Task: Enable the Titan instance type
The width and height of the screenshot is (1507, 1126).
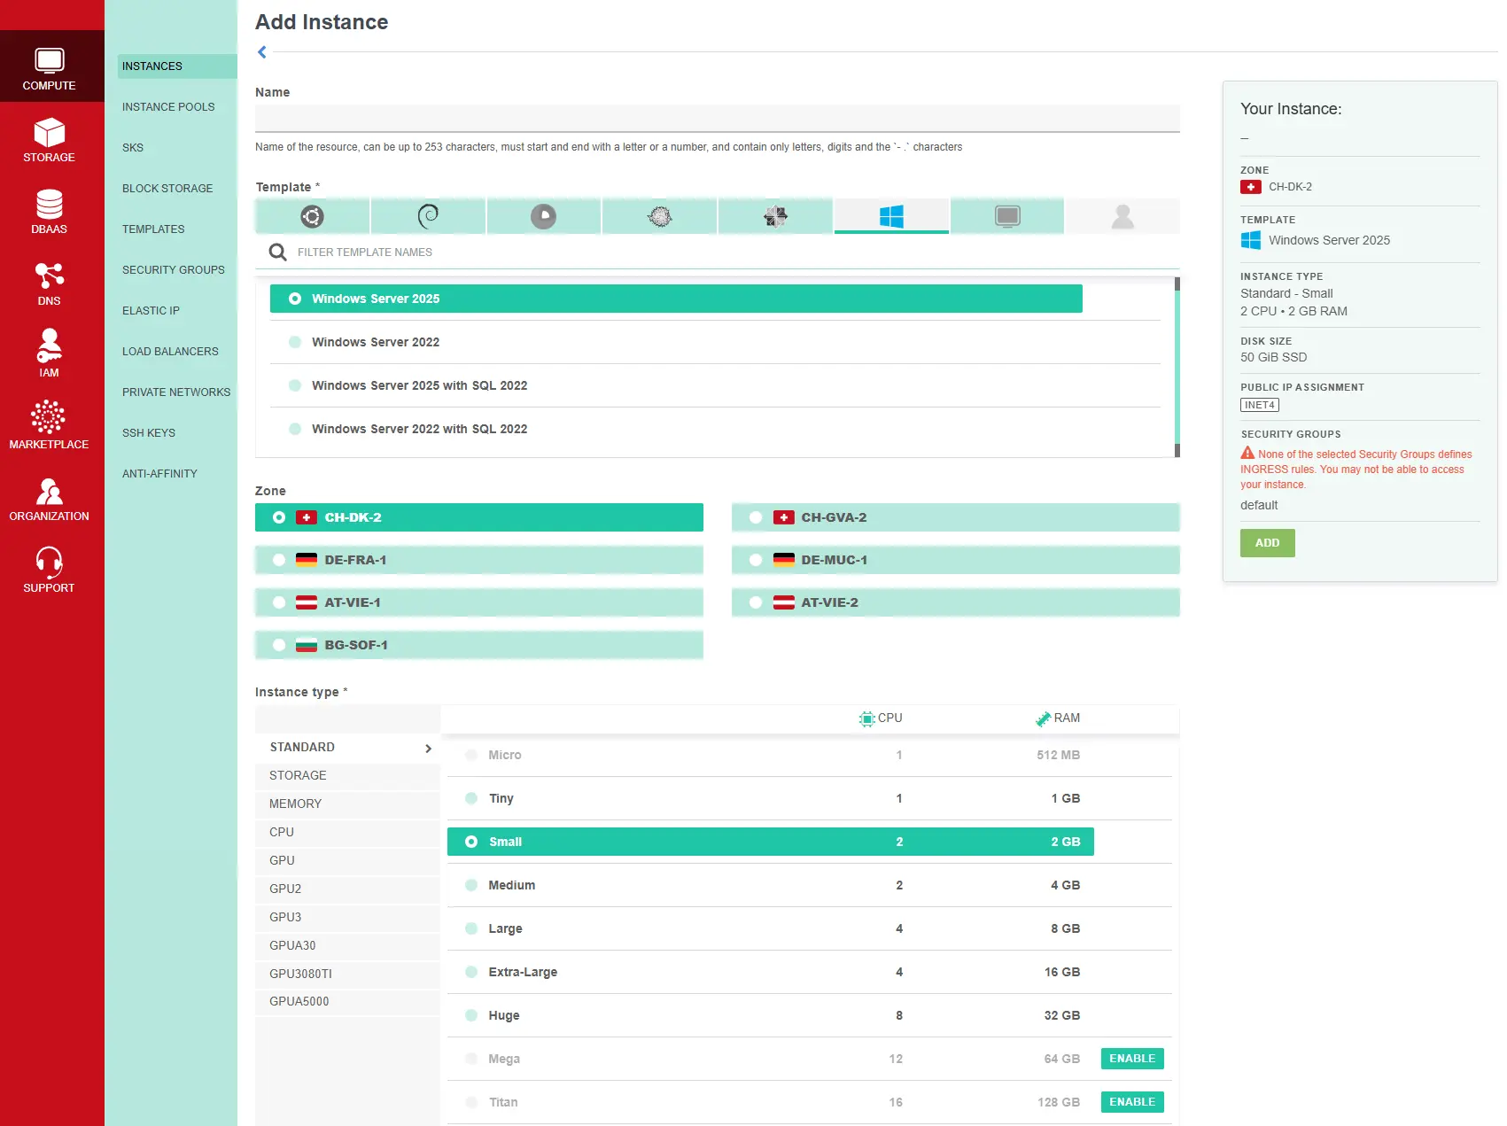Action: (1132, 1102)
